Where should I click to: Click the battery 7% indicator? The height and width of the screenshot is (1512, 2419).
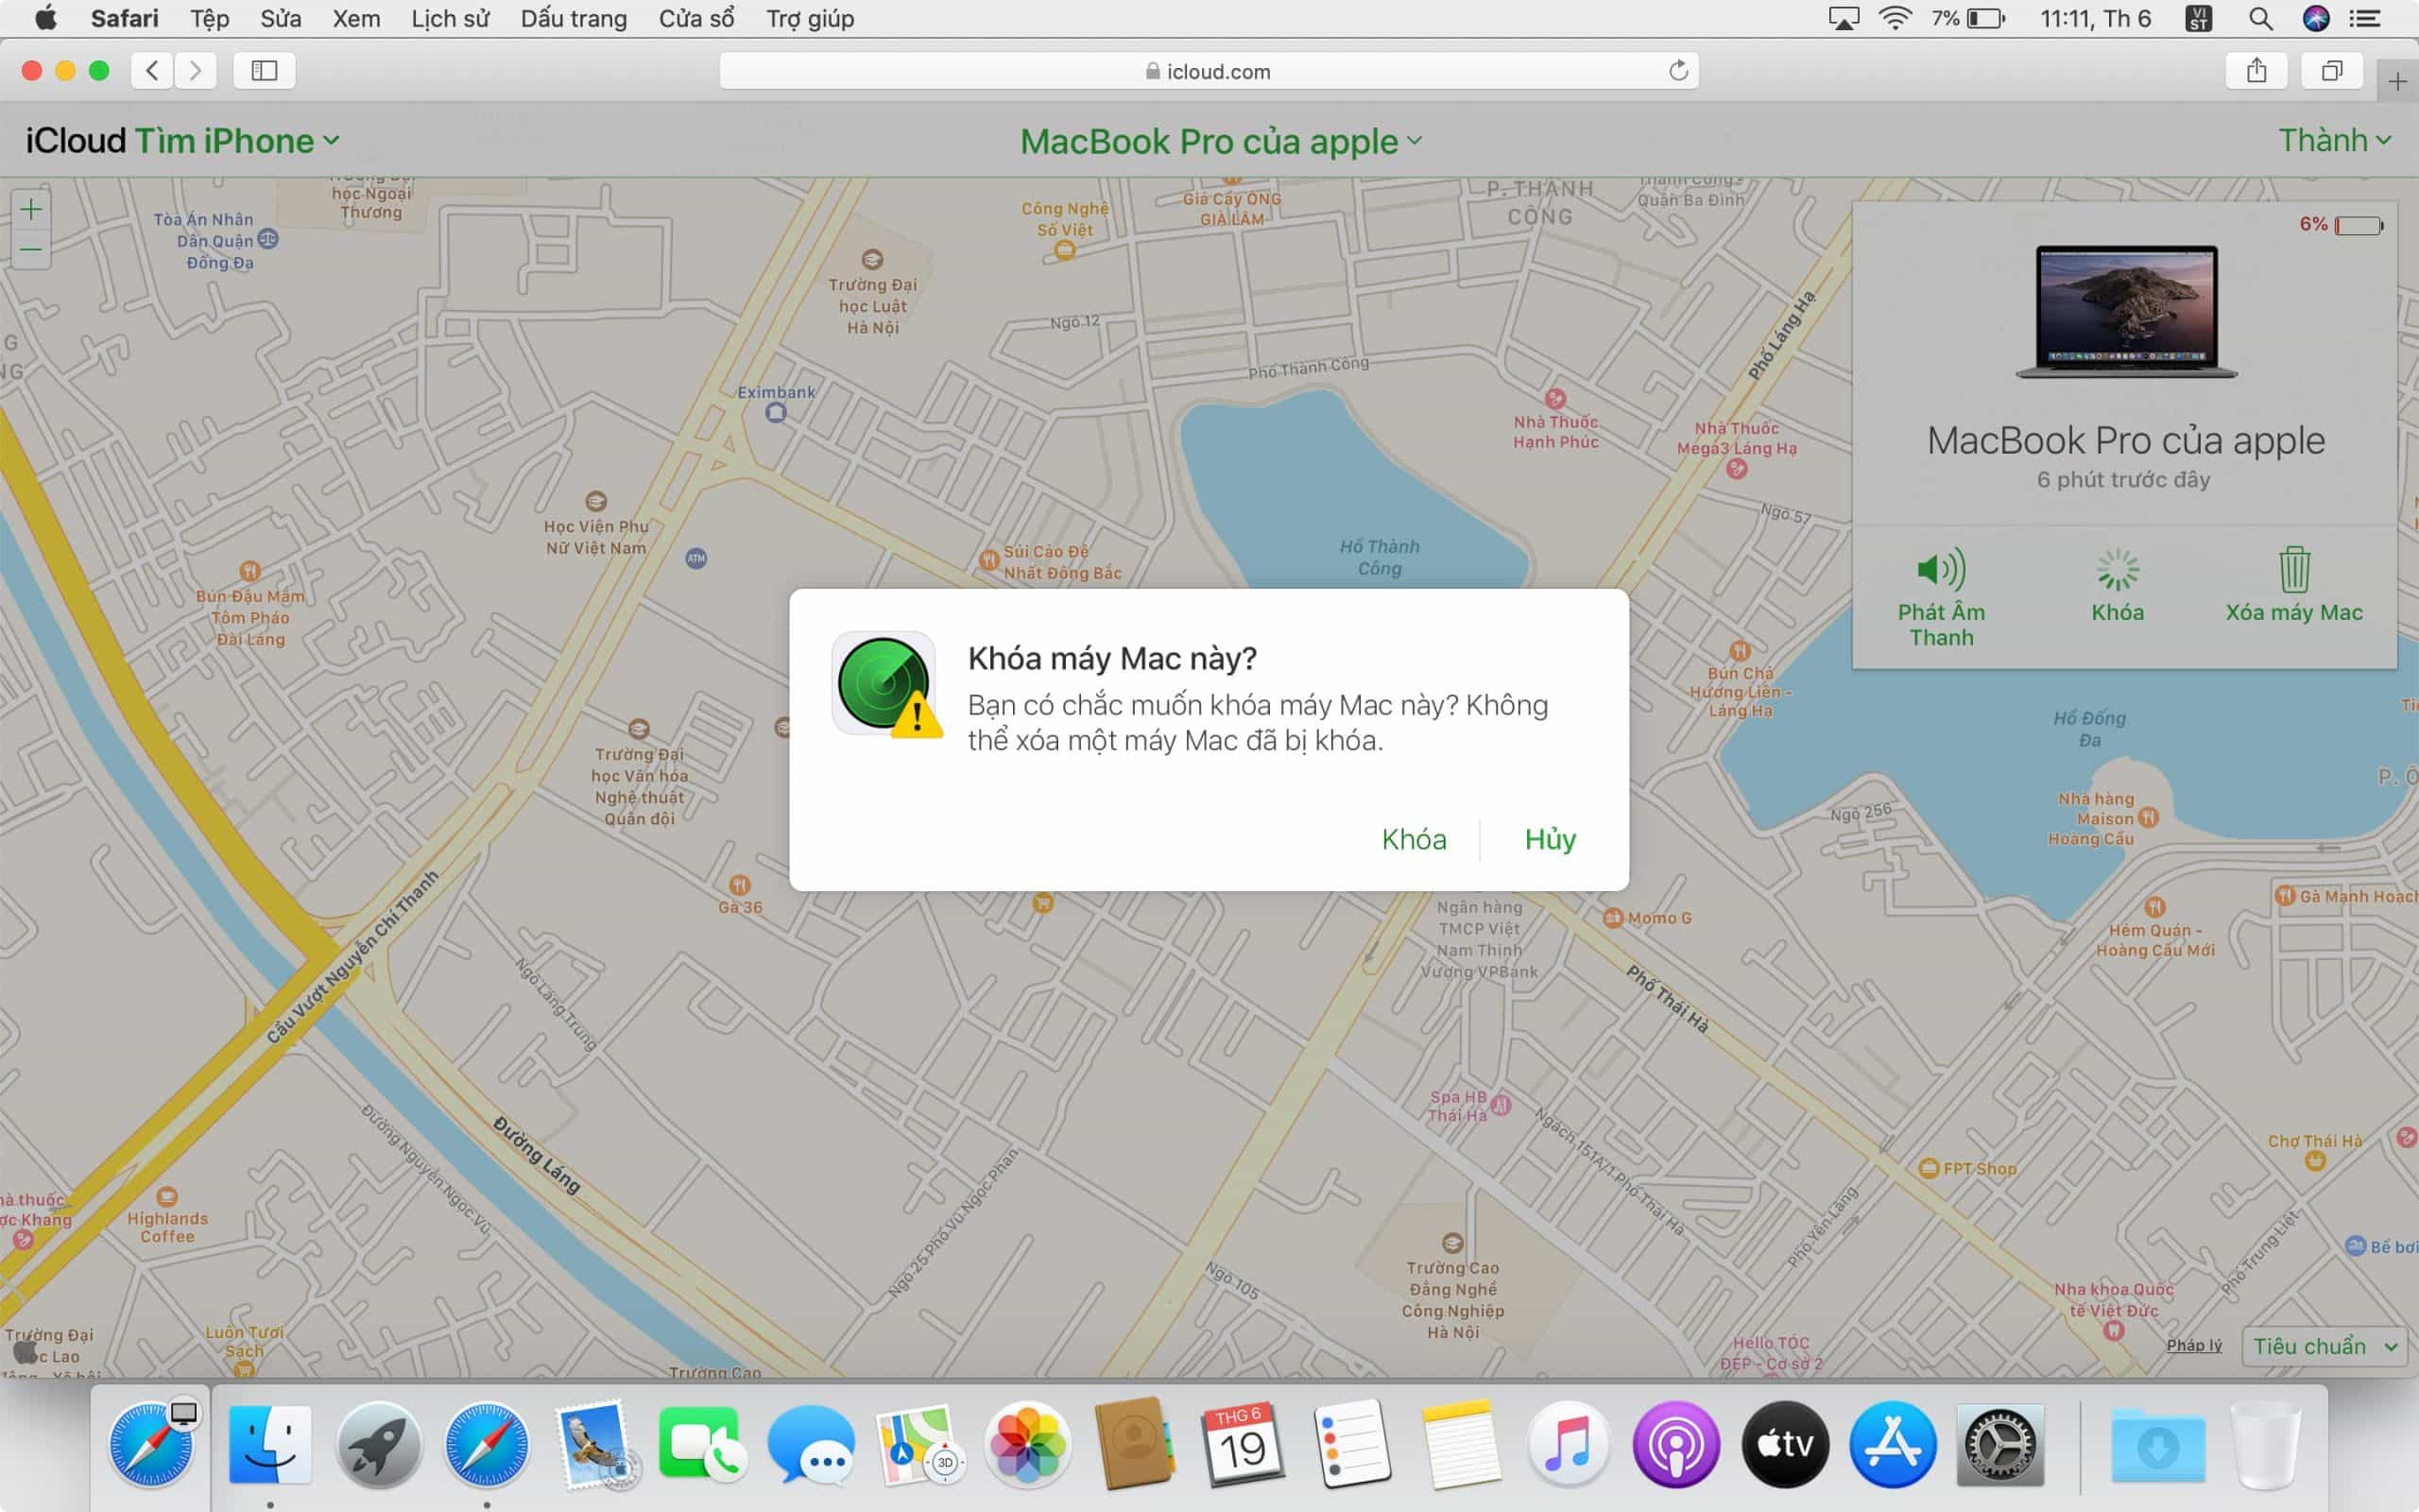tap(1967, 18)
